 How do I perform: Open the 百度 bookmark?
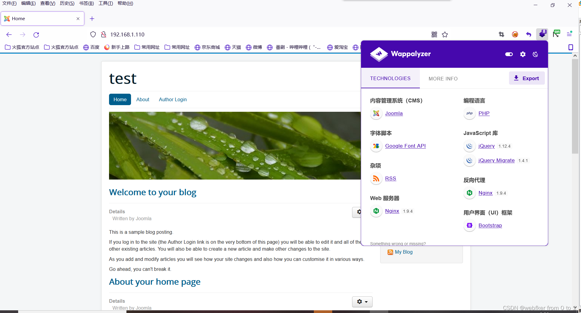(x=91, y=47)
